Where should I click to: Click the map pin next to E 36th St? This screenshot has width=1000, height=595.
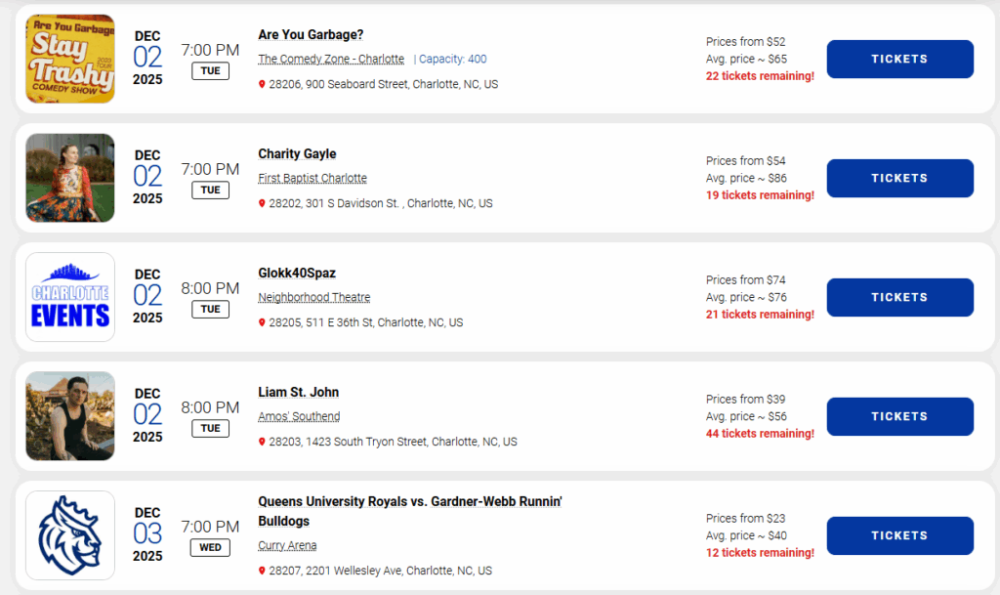coord(262,323)
